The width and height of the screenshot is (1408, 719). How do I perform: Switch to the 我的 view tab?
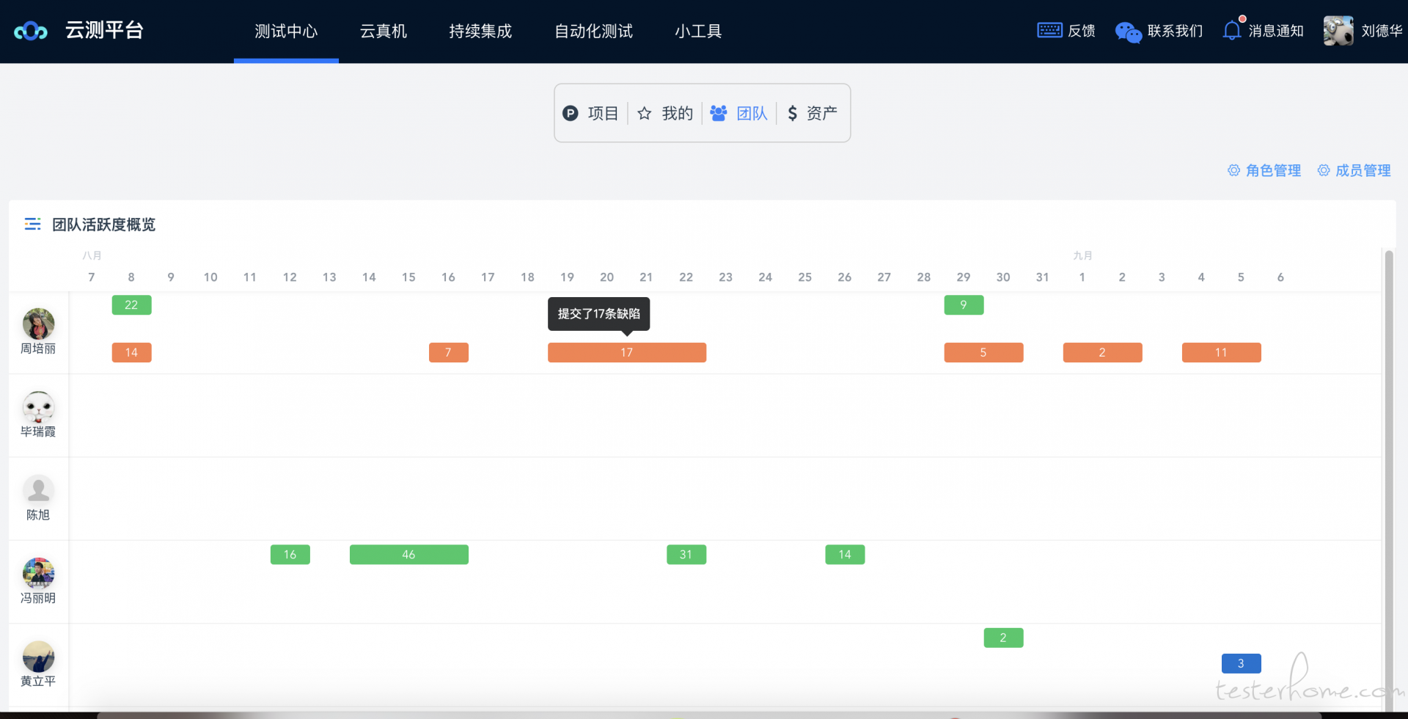point(665,113)
